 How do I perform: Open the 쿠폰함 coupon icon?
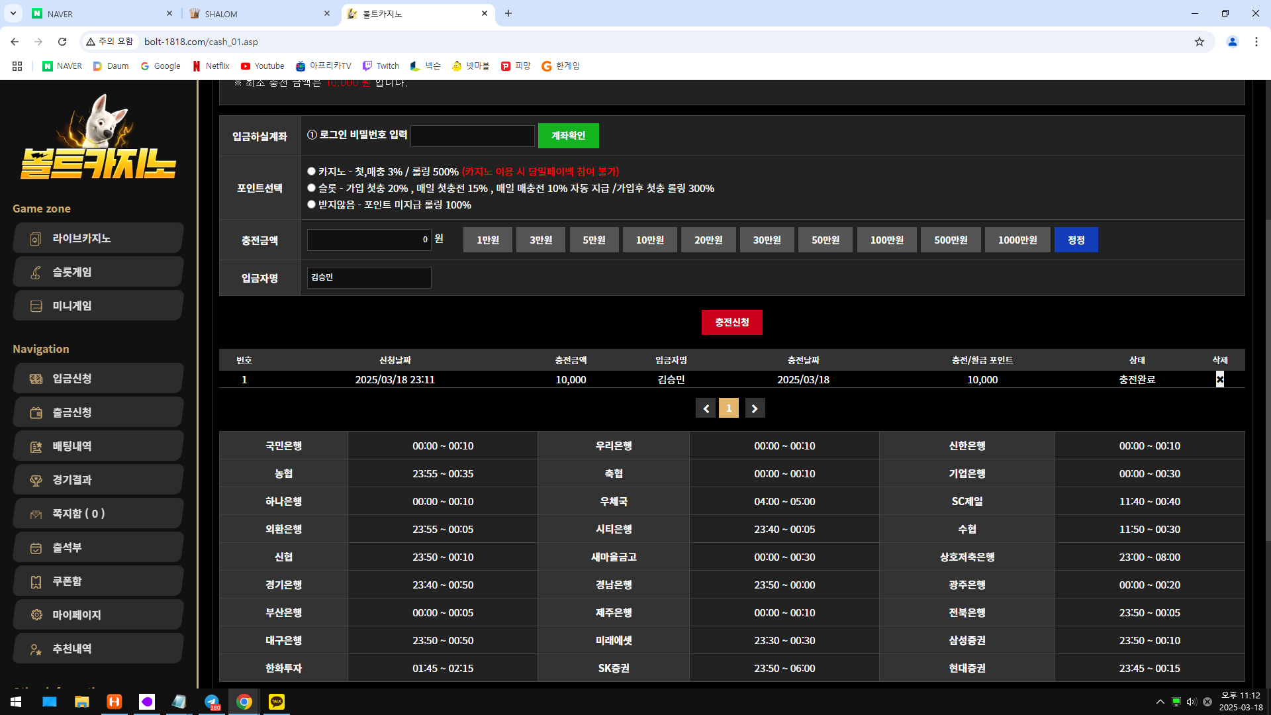pos(36,582)
